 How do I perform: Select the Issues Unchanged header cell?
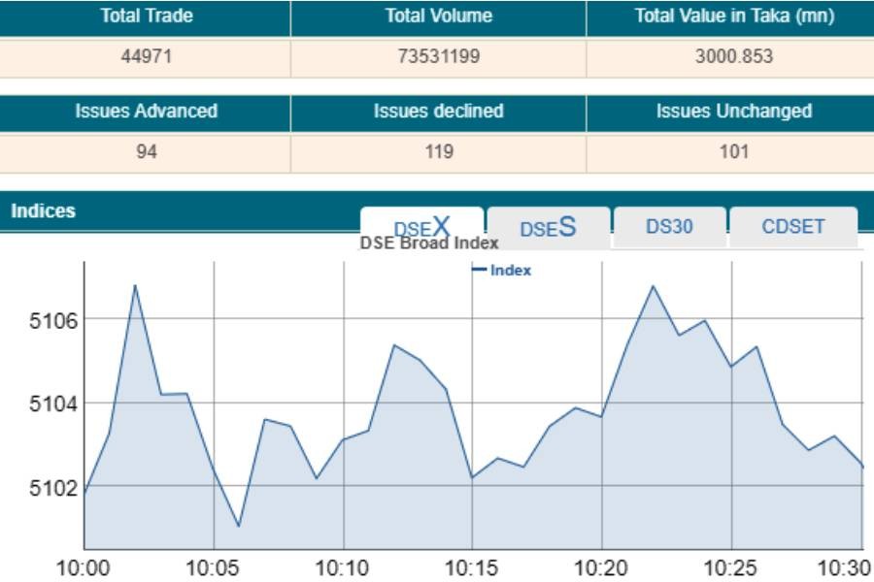733,112
